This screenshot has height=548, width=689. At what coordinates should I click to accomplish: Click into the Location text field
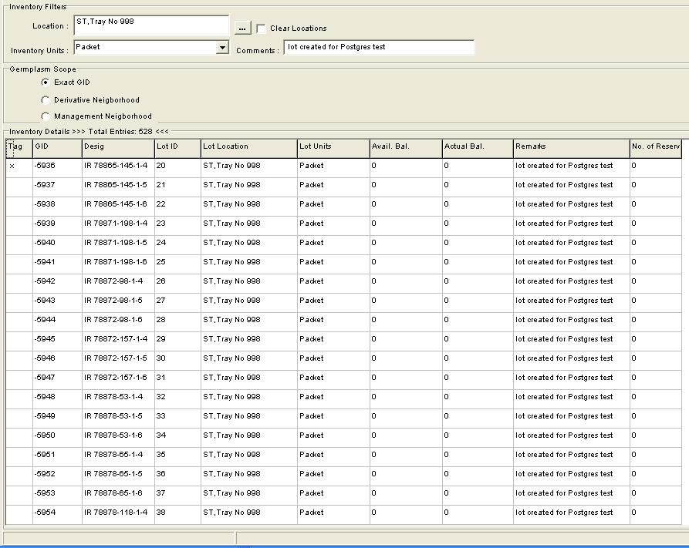pyautogui.click(x=151, y=25)
